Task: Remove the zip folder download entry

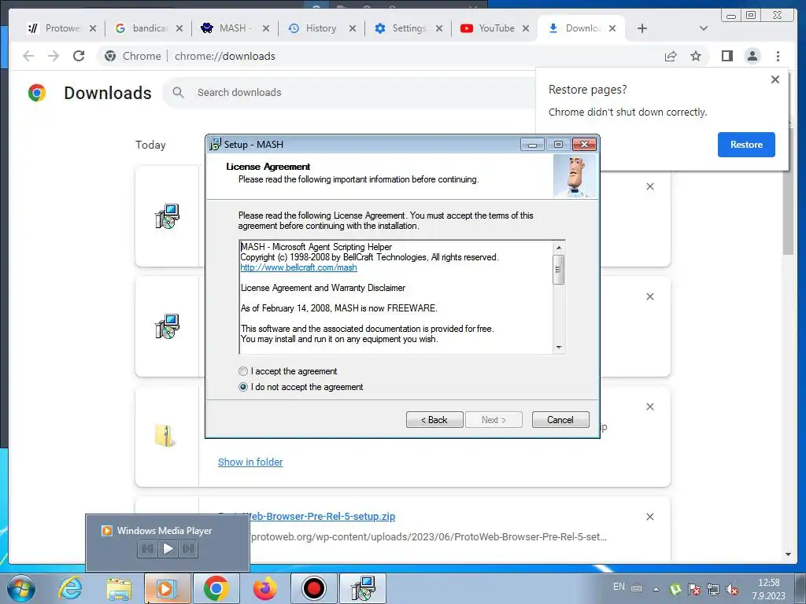Action: click(649, 407)
